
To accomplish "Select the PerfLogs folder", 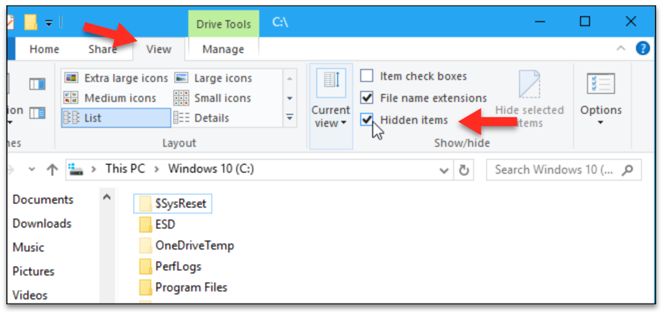I will [x=170, y=267].
